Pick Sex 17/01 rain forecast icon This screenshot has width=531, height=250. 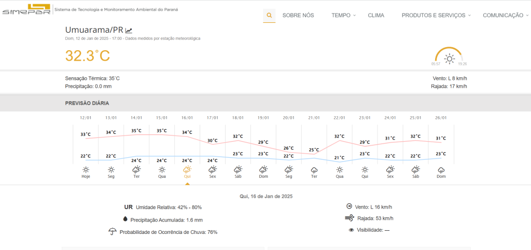point(213,170)
